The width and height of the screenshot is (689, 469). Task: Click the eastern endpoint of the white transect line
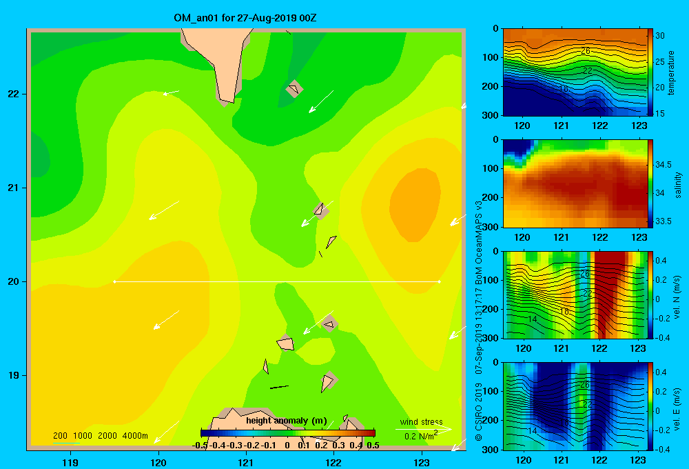click(x=440, y=281)
